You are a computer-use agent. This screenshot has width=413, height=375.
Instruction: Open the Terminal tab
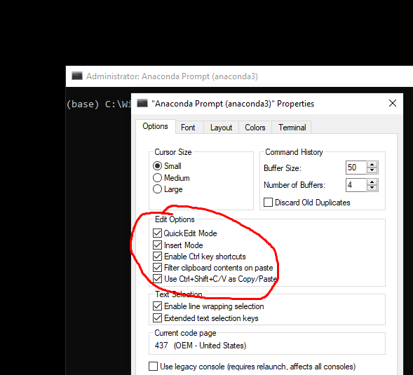click(x=292, y=128)
